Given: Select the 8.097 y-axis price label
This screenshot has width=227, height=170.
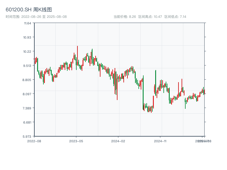Looking at the screenshot, I should click(x=28, y=94).
